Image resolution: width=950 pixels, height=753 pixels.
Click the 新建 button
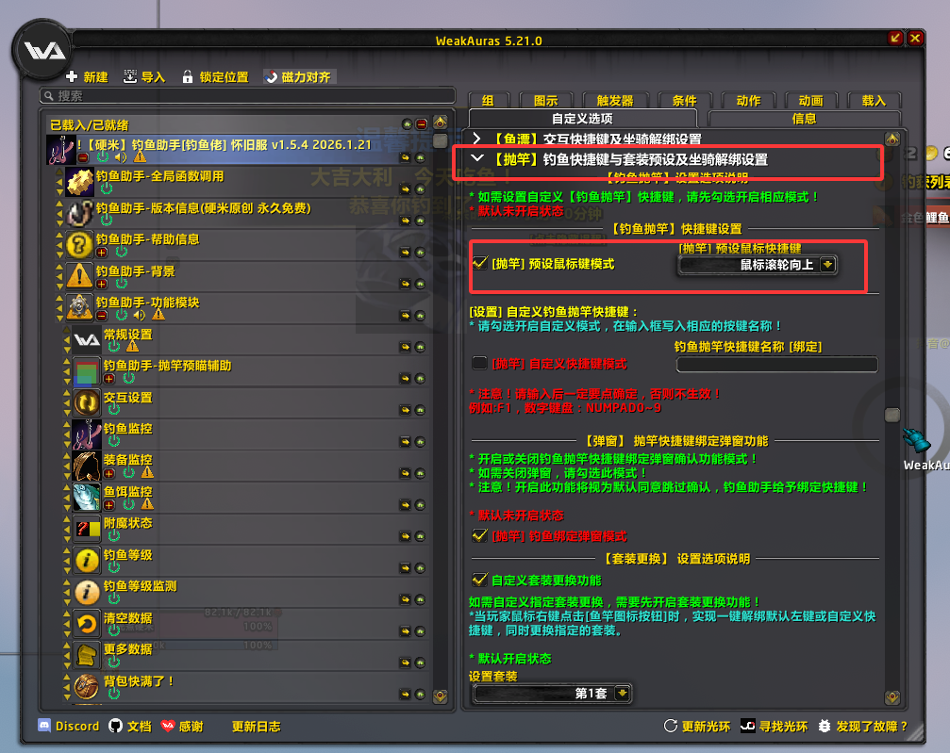coord(87,77)
